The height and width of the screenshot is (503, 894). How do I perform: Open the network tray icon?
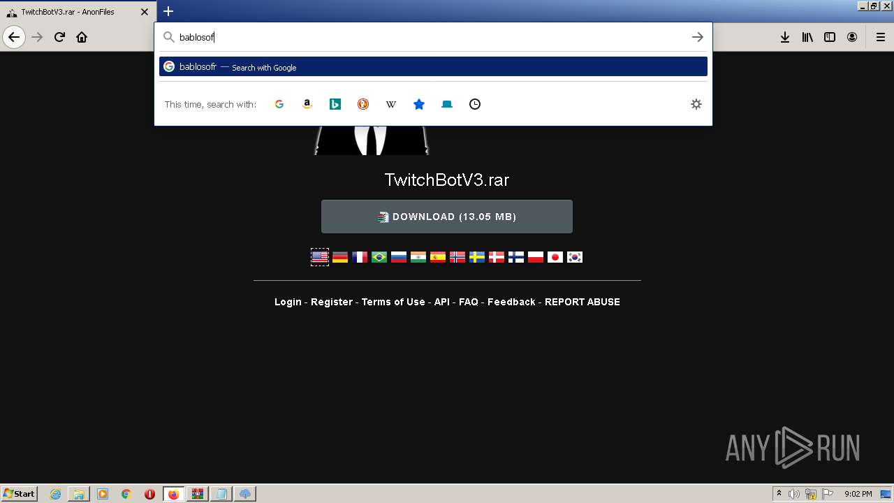(811, 494)
